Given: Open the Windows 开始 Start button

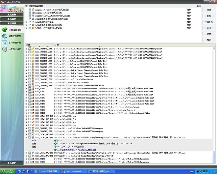Looking at the screenshot, I should click(x=7, y=171).
